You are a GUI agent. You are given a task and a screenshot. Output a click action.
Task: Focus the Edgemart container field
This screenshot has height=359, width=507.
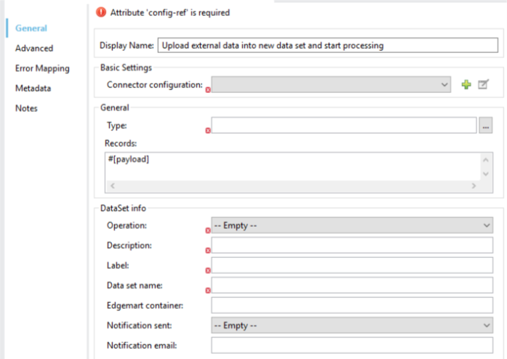352,305
